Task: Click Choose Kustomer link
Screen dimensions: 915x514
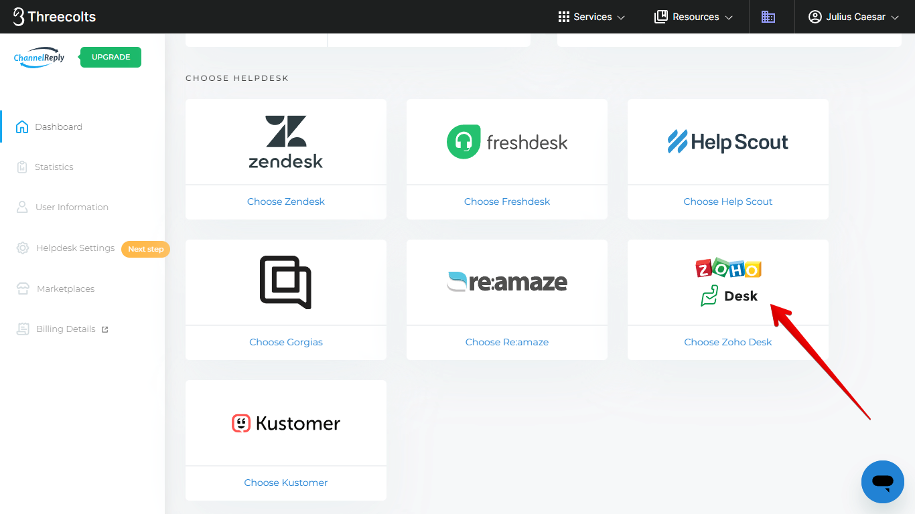Action: (286, 483)
